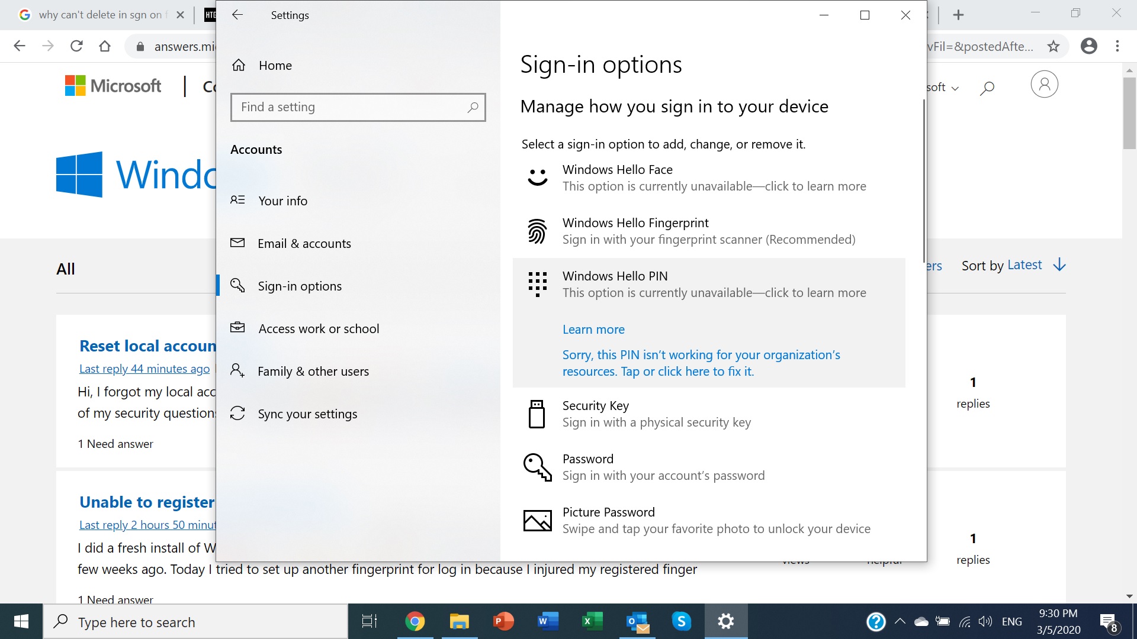Image resolution: width=1137 pixels, height=639 pixels.
Task: Click sign-in avatar on Microsoft page
Action: [1044, 84]
